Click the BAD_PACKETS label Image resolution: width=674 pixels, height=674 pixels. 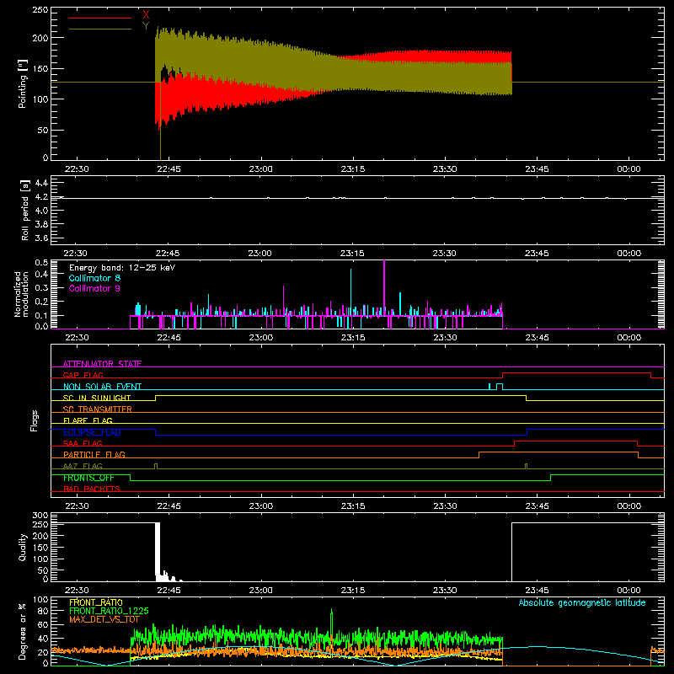click(92, 489)
